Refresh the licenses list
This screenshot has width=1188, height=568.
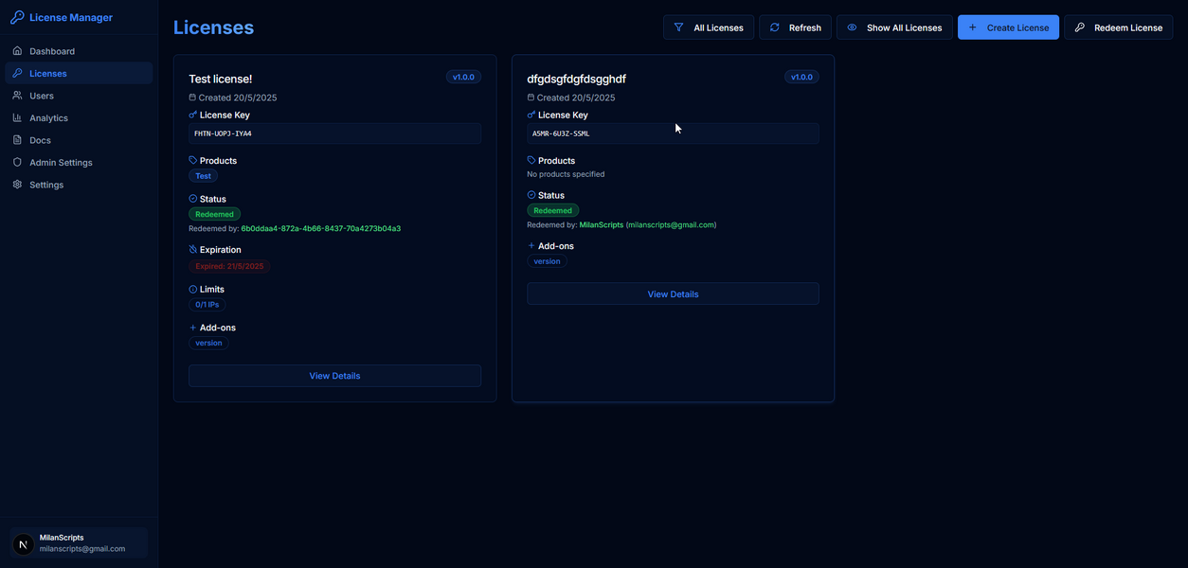pos(796,27)
